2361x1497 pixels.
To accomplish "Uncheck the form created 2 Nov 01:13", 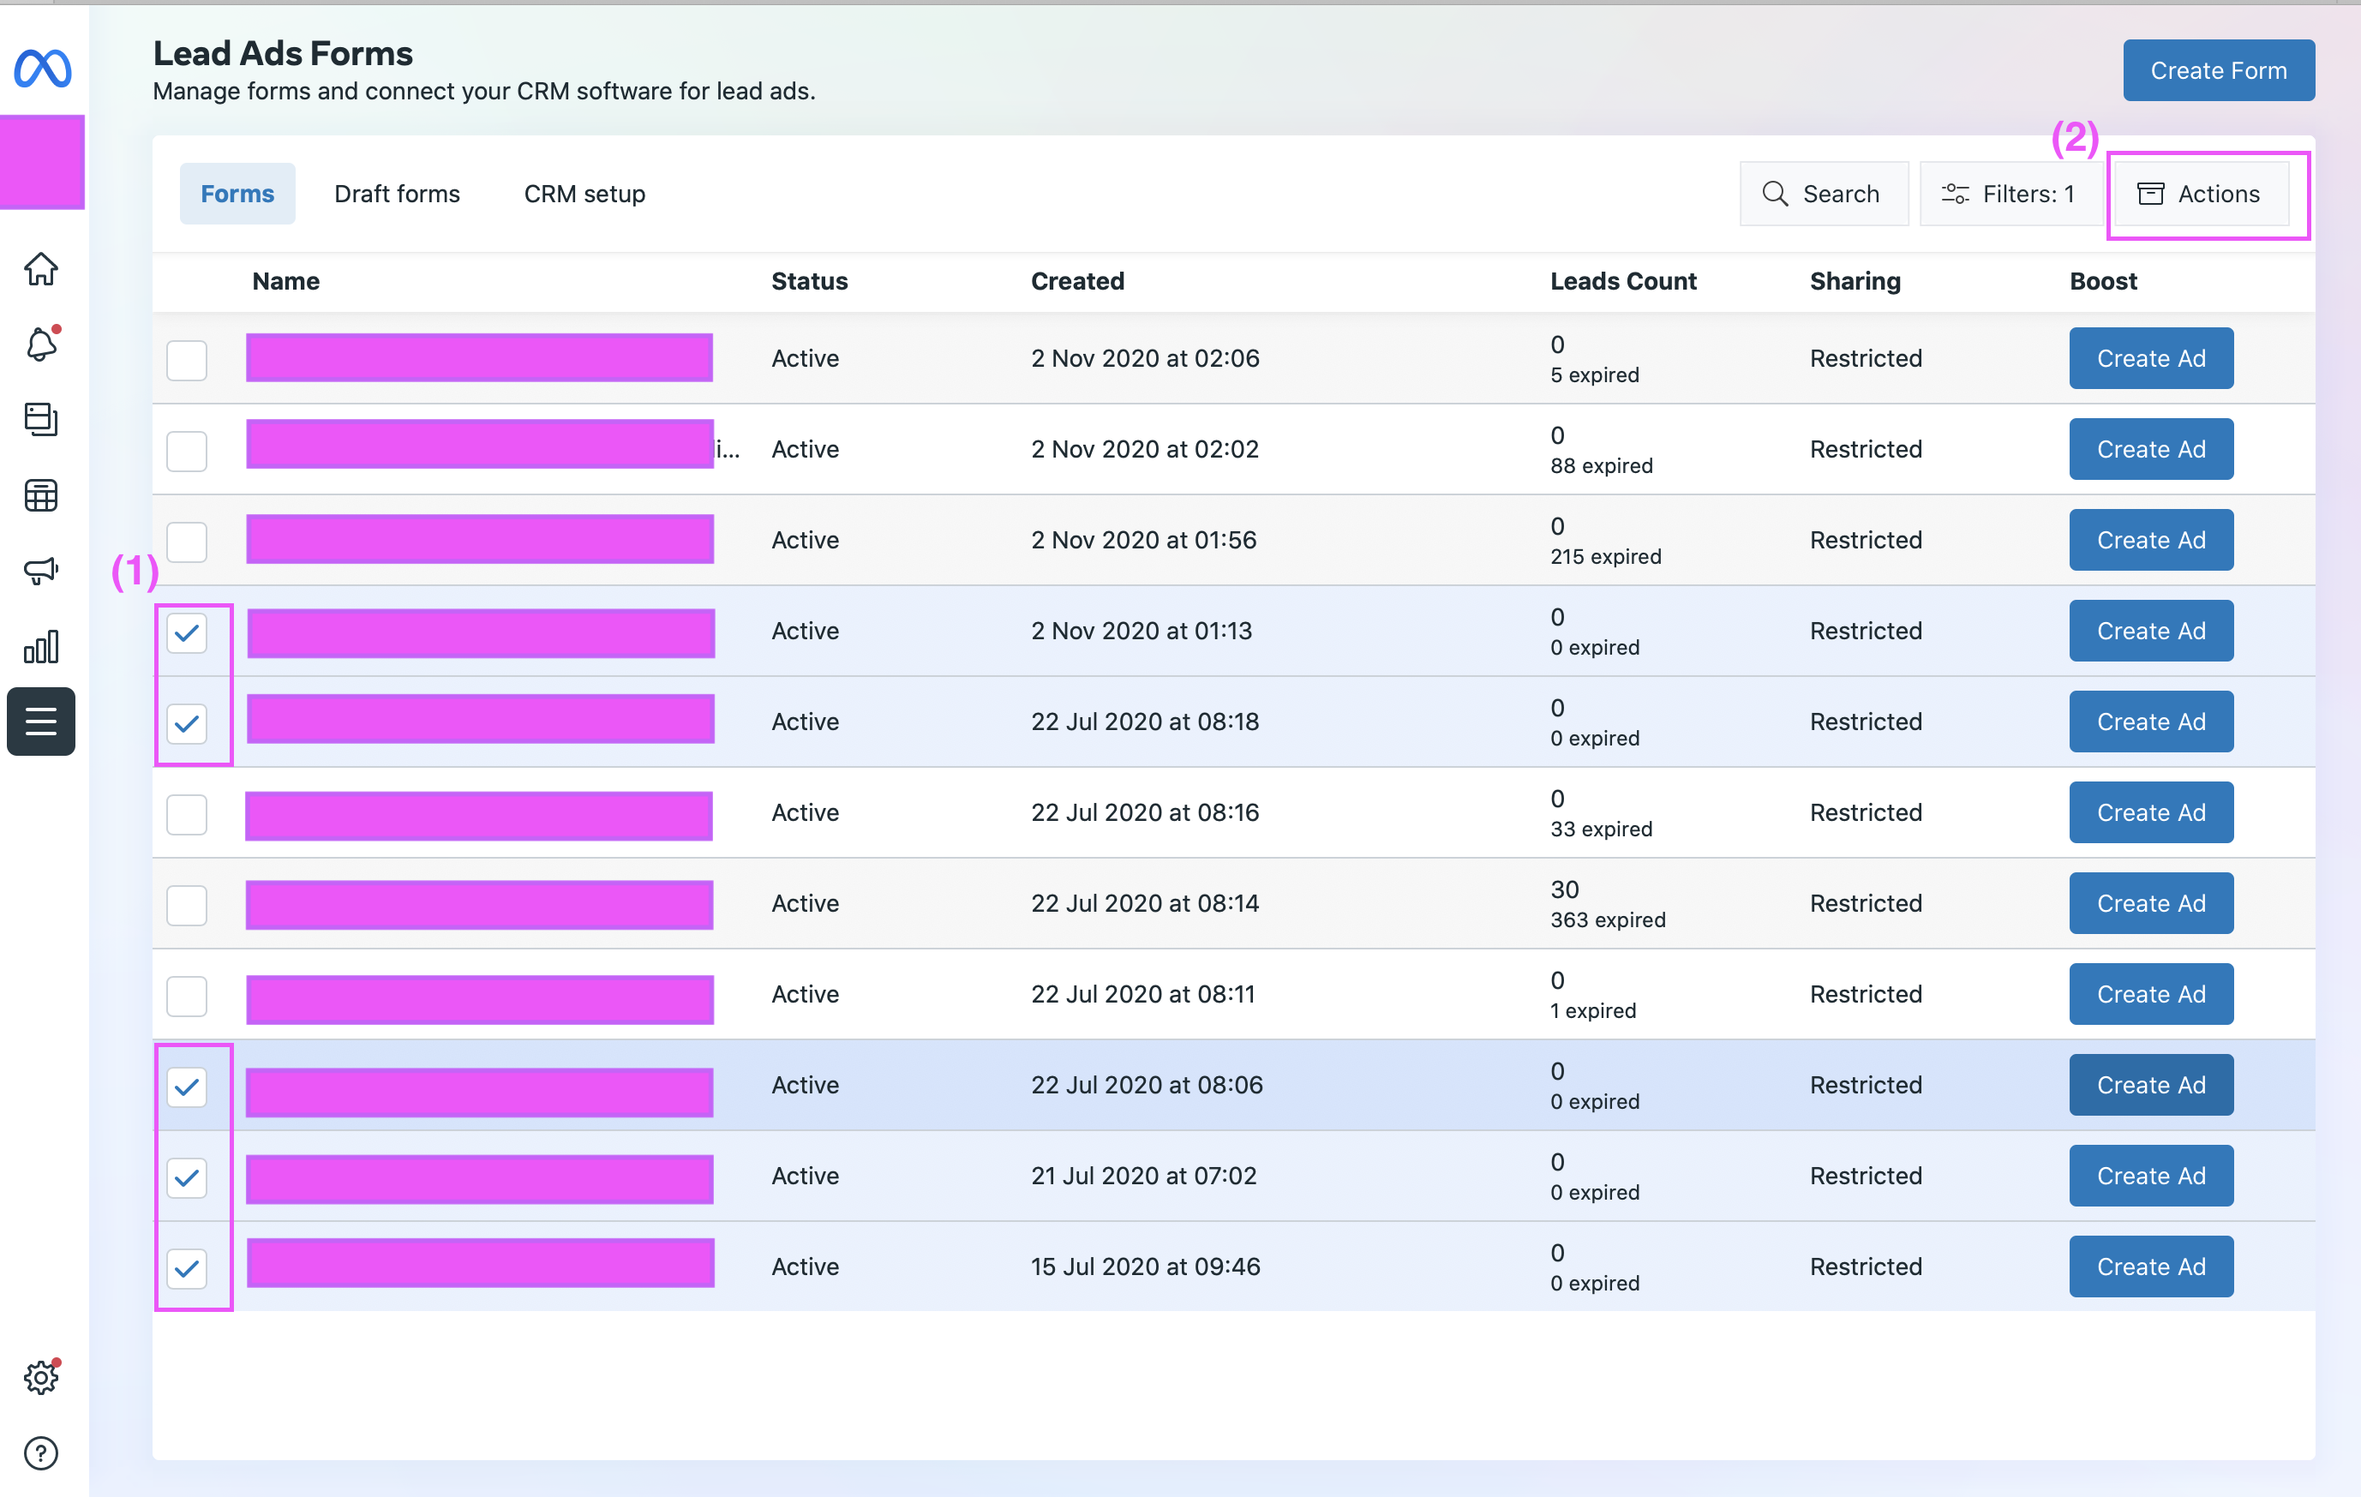I will 186,632.
